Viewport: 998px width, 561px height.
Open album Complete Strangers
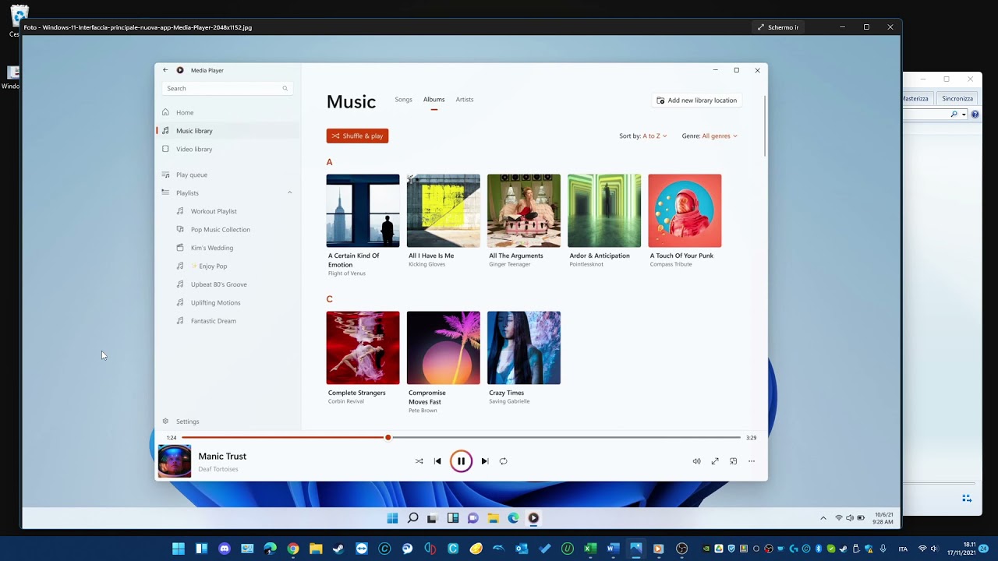[363, 348]
